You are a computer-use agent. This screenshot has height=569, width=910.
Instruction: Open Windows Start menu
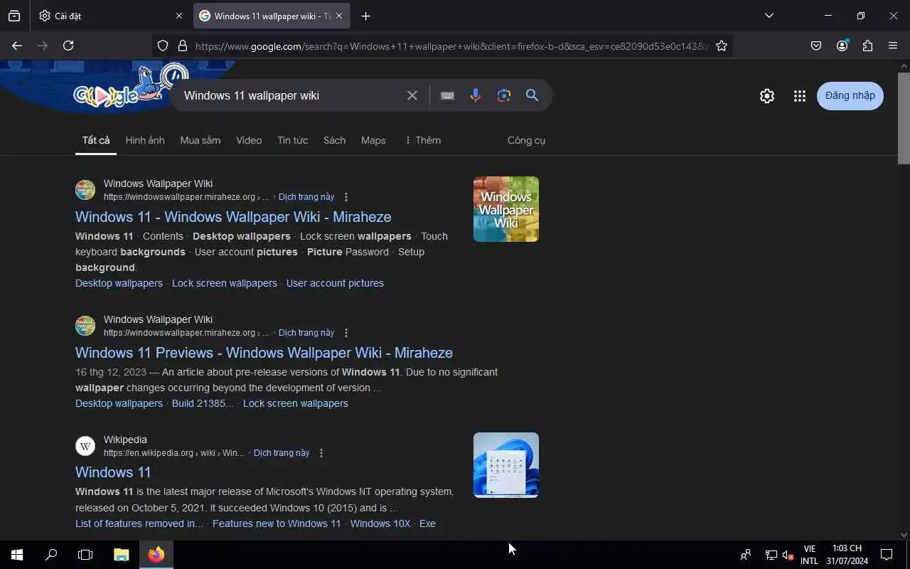[x=17, y=555]
